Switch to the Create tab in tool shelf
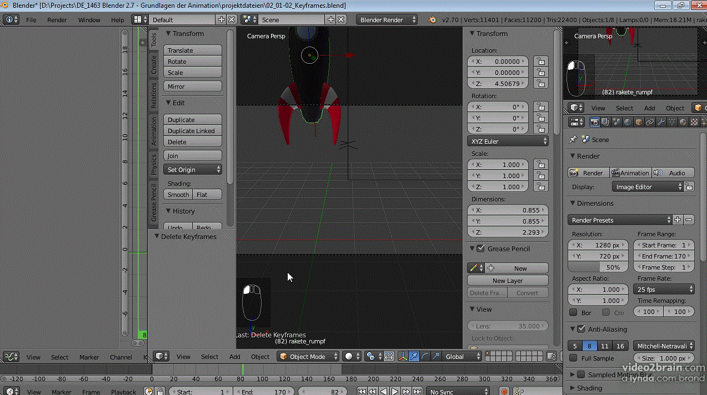Screen dimensions: 707x395 [x=154, y=65]
